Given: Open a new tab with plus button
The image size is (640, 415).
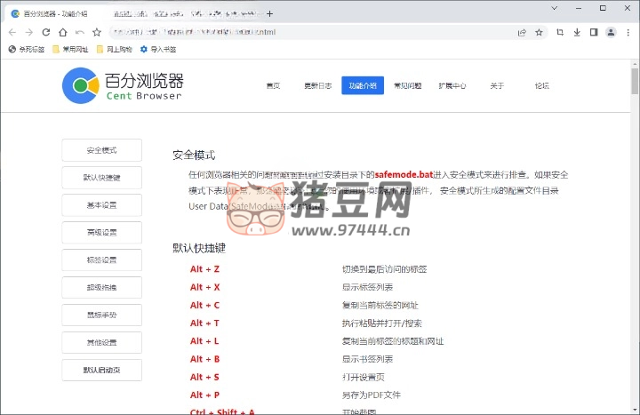Looking at the screenshot, I should (x=270, y=13).
